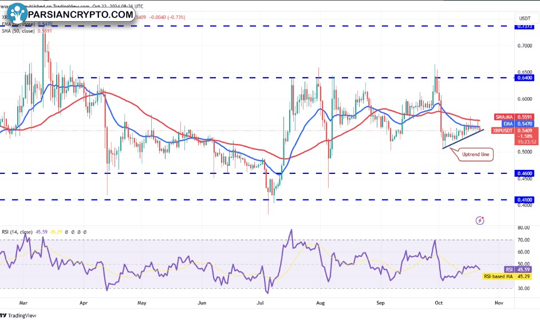Select the 0.7373 price level label
Viewport: 540px width, 322px height.
tap(524, 26)
